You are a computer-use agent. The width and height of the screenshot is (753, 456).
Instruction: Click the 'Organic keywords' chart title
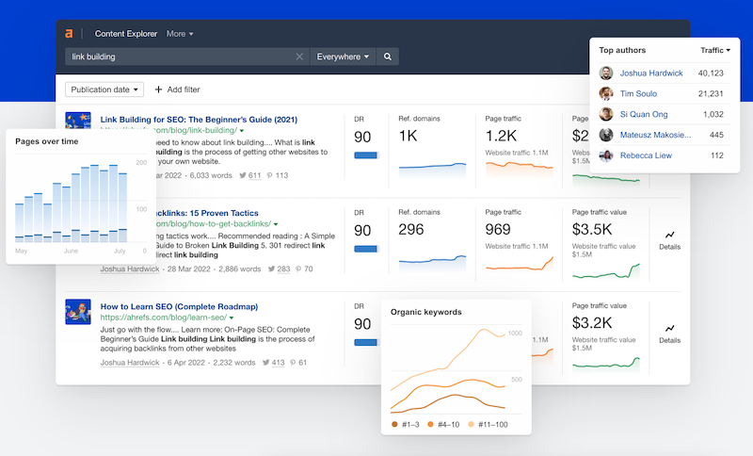coord(426,313)
